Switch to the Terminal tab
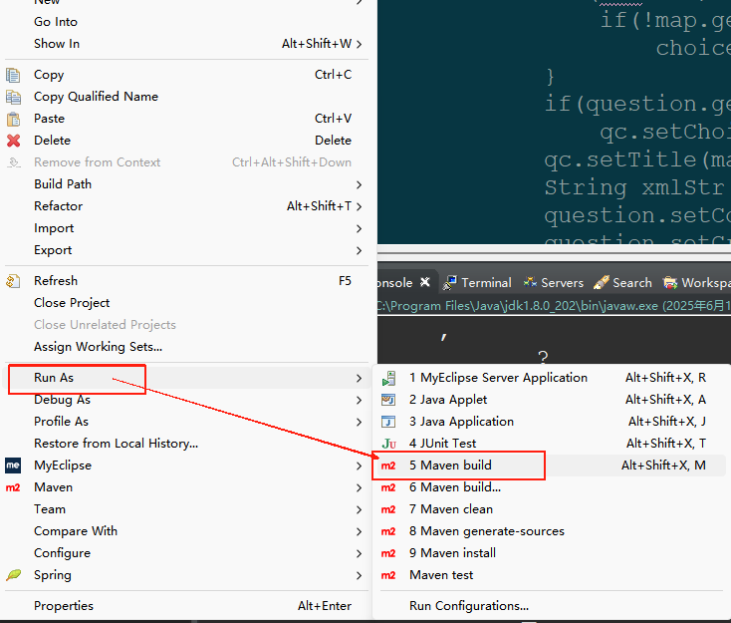Screen dimensions: 731x623 478,283
